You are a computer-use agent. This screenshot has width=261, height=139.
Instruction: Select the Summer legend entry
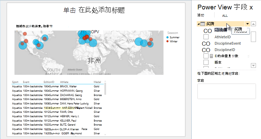[x=173, y=37]
